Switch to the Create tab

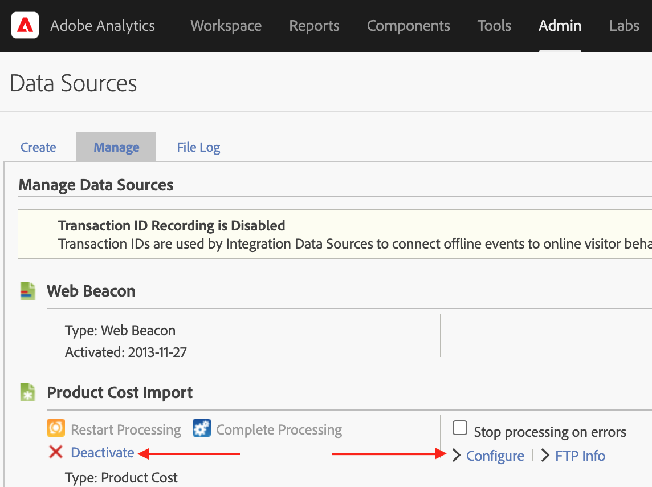click(38, 147)
